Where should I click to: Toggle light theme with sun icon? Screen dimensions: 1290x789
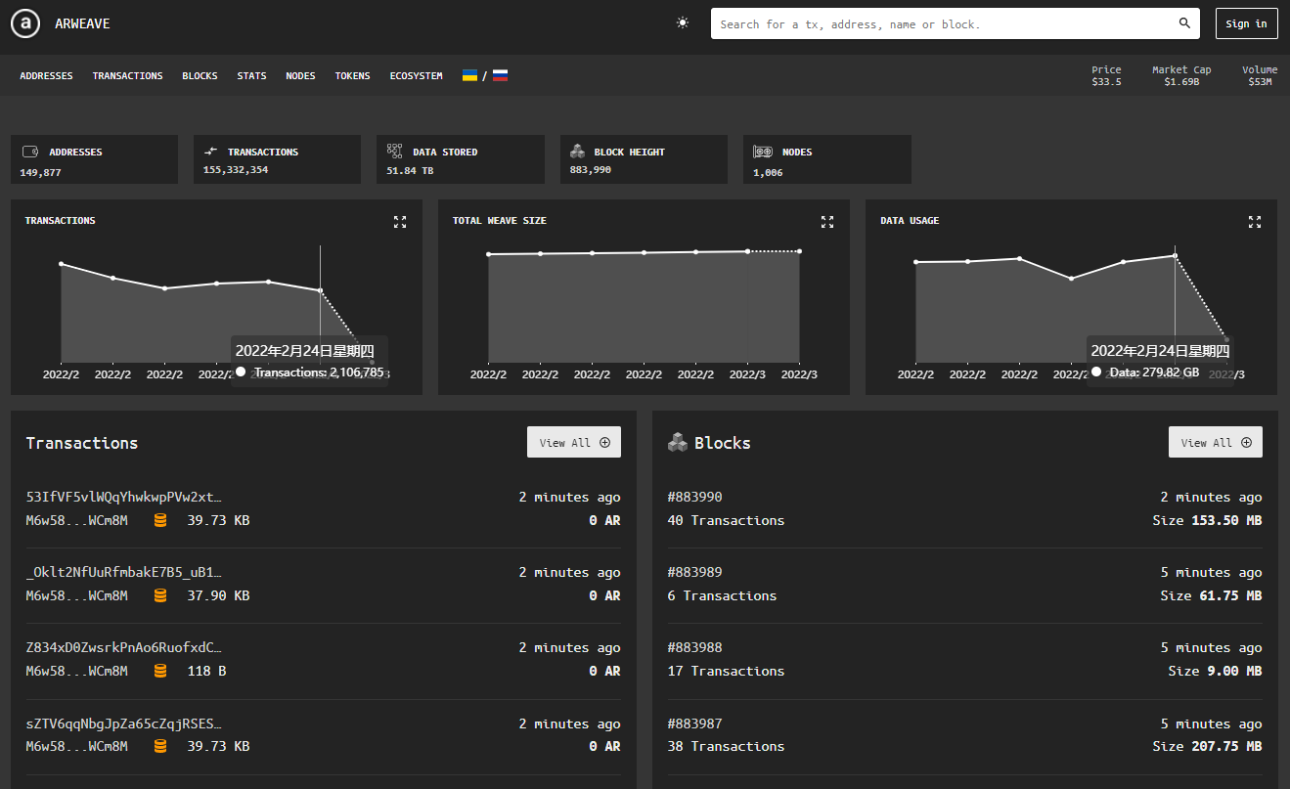683,23
